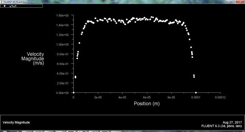This screenshot has width=245, height=132.
Task: Click the 6.00e-01 y-axis tick label
Action: click(62, 64)
